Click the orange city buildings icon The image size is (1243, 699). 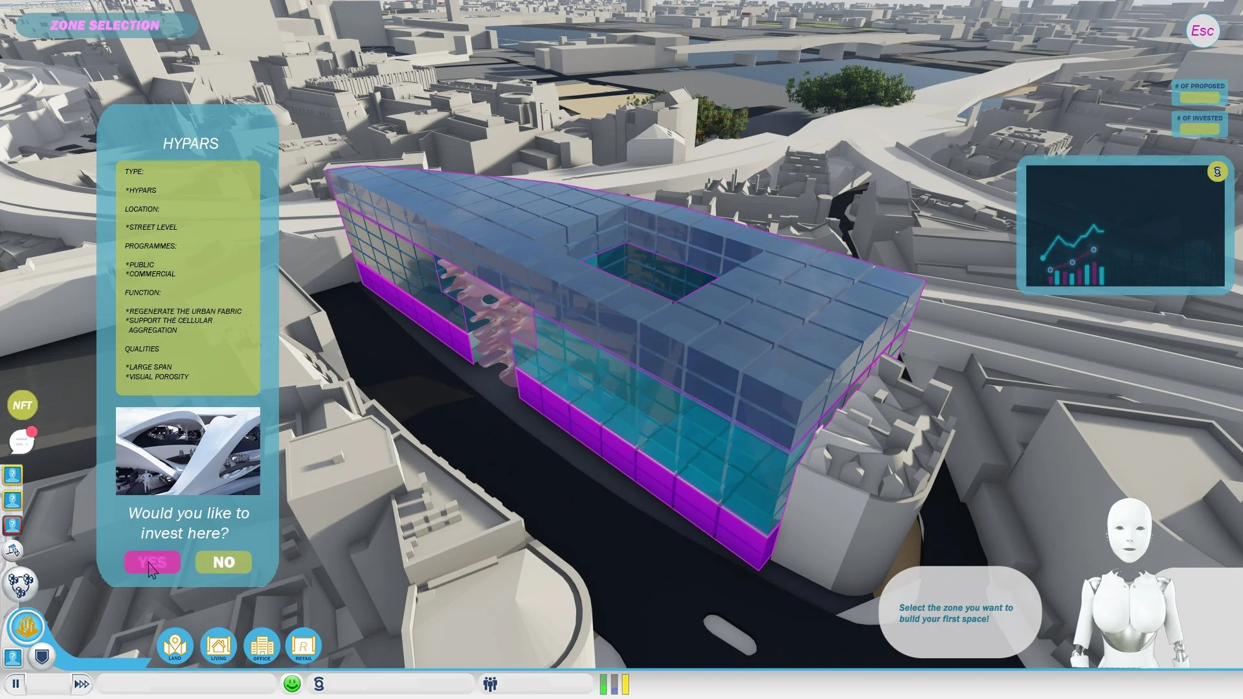click(x=27, y=627)
